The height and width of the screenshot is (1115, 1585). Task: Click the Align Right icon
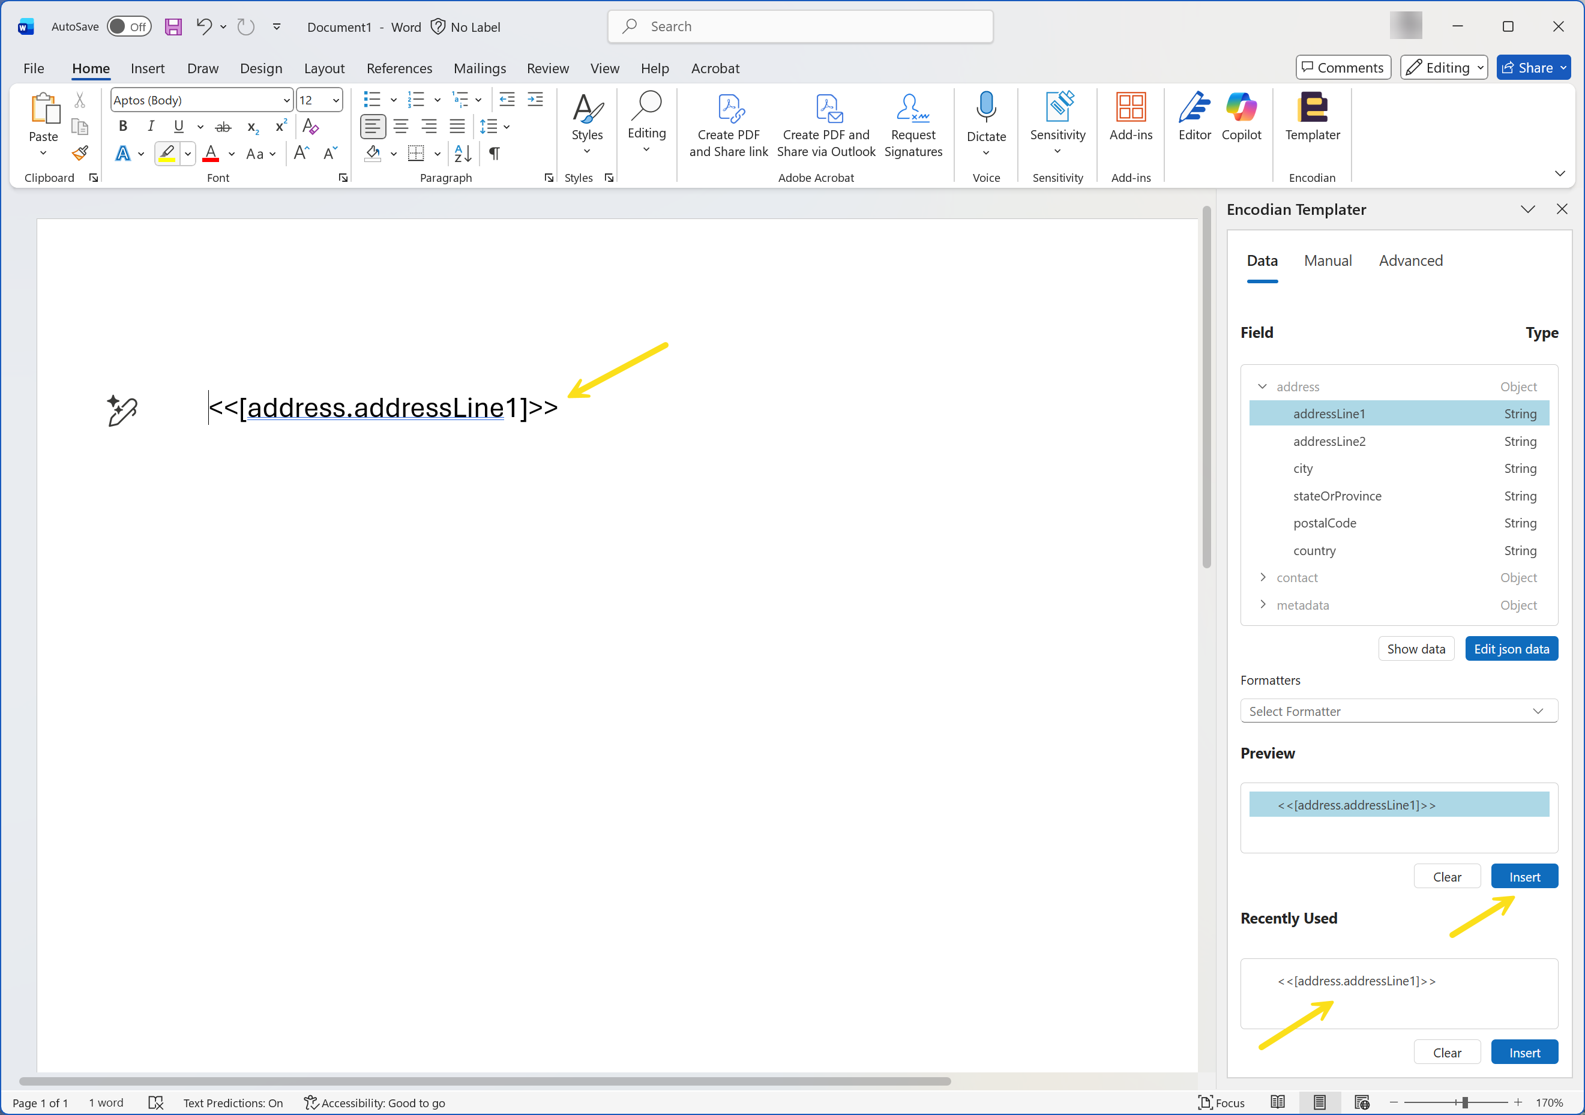(429, 127)
